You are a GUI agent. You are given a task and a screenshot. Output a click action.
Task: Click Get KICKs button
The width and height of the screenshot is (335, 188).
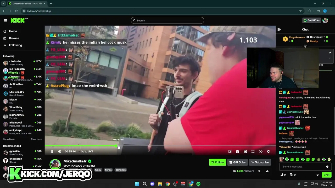(x=311, y=20)
